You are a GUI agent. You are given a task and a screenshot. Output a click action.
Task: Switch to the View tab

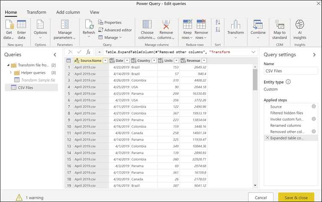[94, 12]
